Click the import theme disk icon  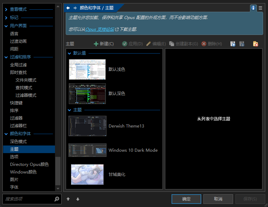point(233,44)
